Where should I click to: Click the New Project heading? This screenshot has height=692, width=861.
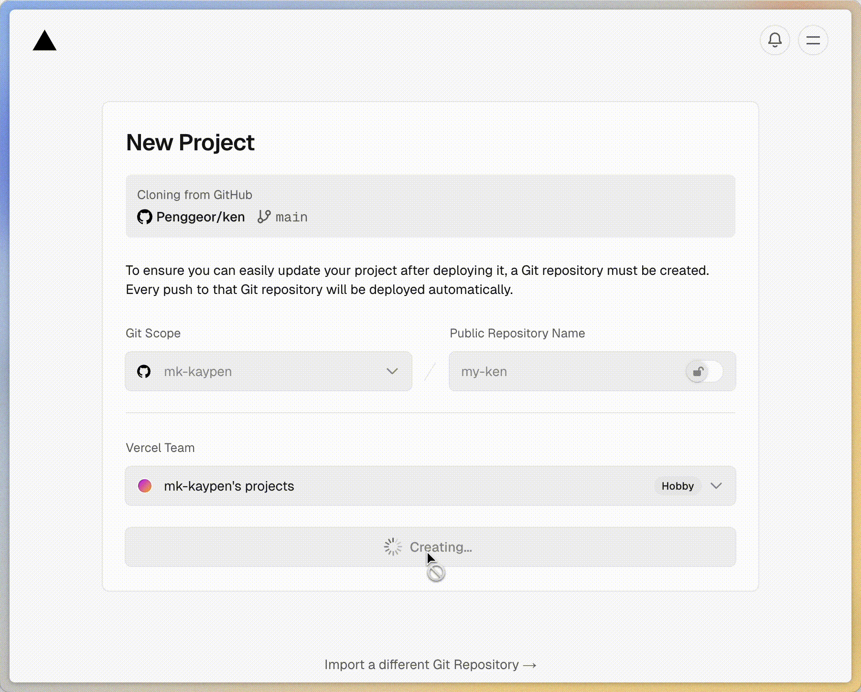click(x=190, y=142)
